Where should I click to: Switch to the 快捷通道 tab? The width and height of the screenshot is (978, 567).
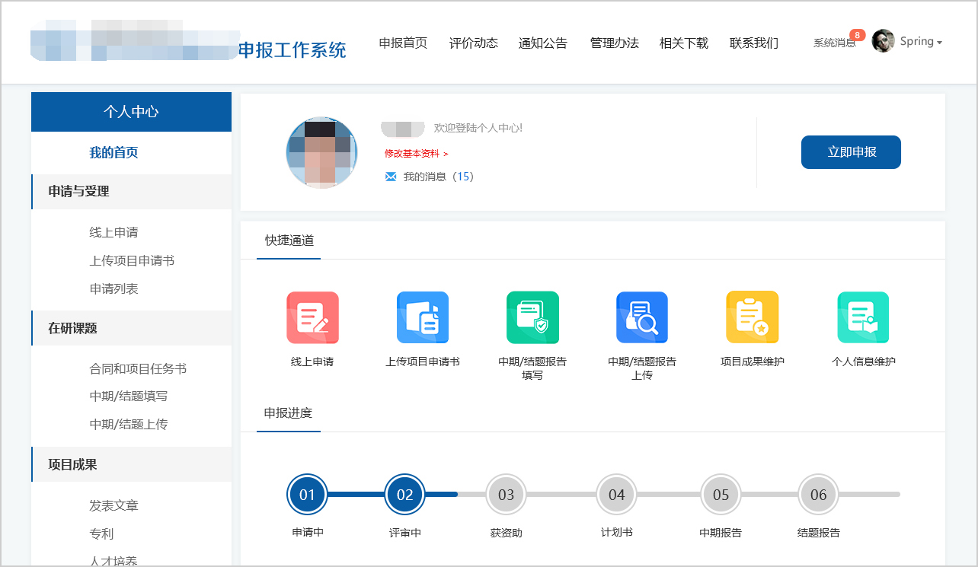coord(288,240)
